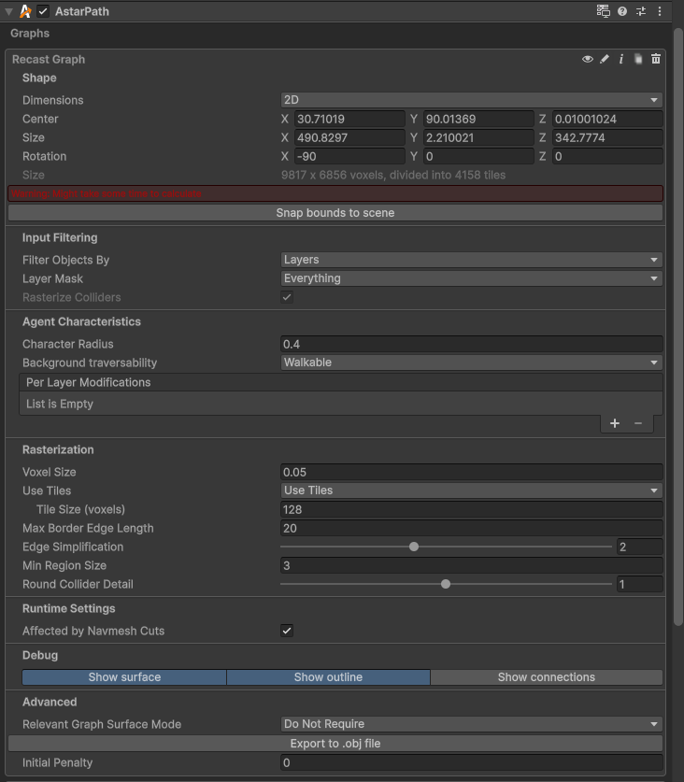Screen dimensions: 684x782
Task: Open the graph info icon
Action: pos(621,59)
